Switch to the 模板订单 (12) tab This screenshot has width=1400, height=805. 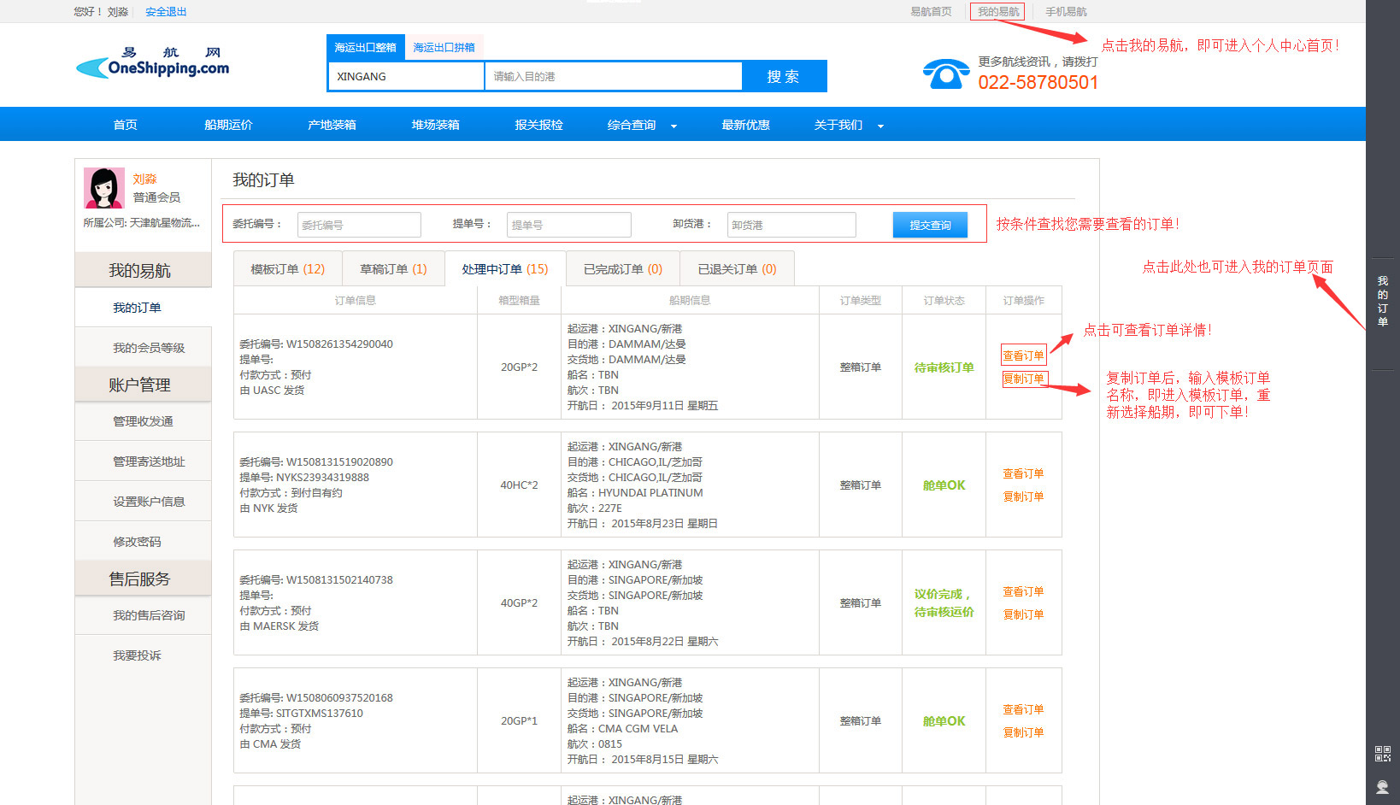click(287, 269)
